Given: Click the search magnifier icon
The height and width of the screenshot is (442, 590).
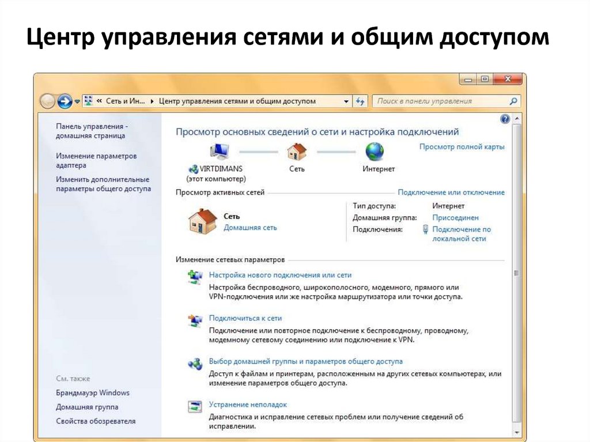Looking at the screenshot, I should tap(513, 101).
